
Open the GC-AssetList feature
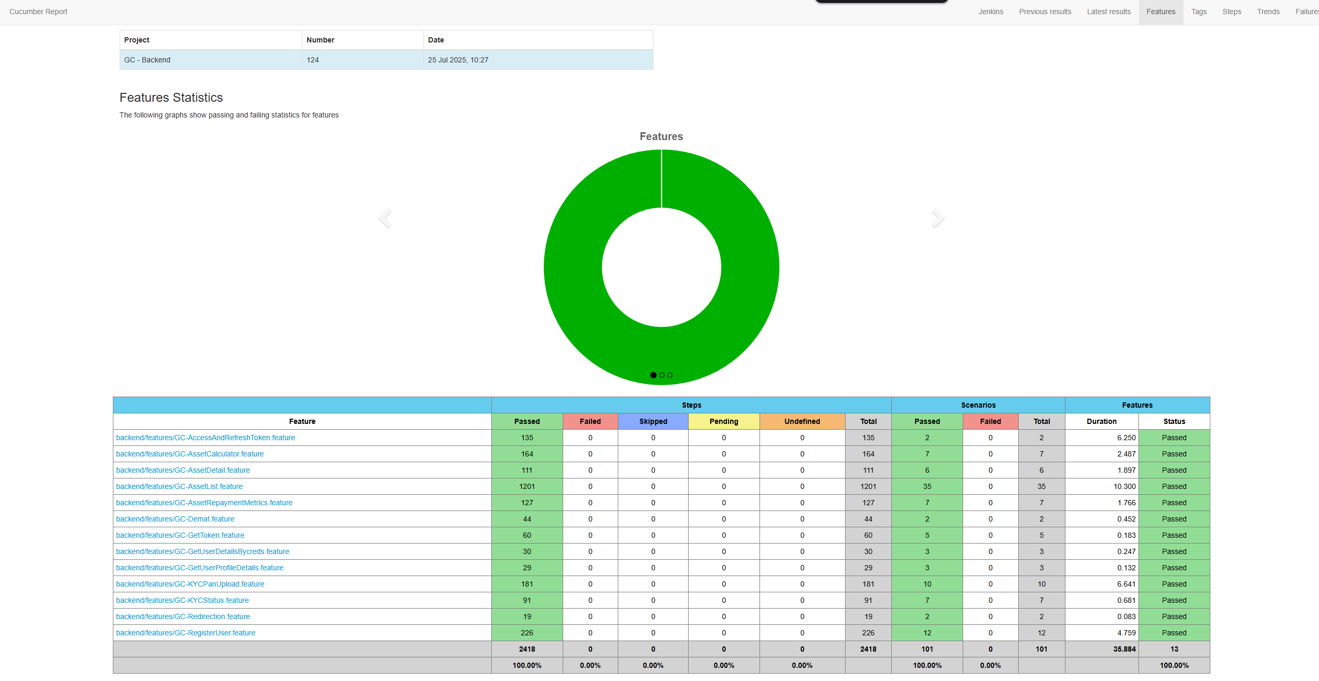click(x=179, y=486)
